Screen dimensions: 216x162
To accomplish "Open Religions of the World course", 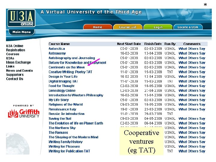I will pyautogui.click(x=66, y=104).
